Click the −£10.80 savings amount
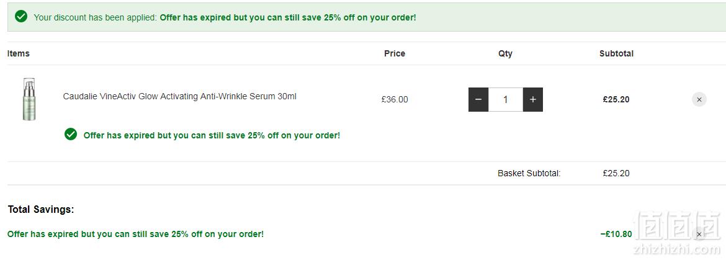 616,234
